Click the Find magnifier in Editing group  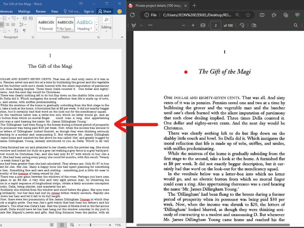[x=106, y=20]
